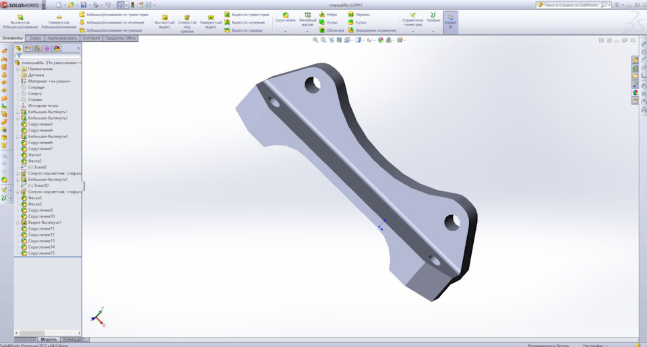Click the Настройка status bar button

594,345
